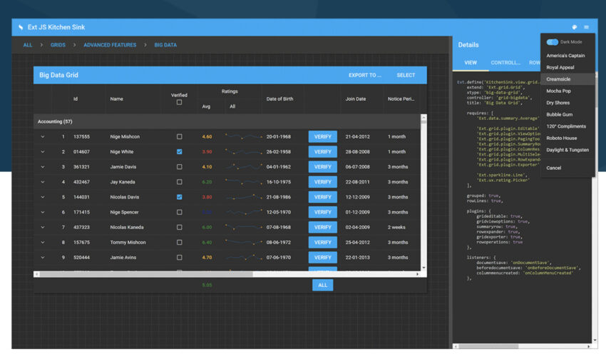Click Avg rating 4.60 cell
606x364 pixels.
207,136
